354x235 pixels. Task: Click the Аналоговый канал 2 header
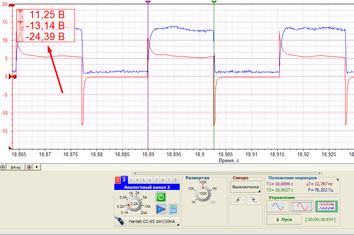pyautogui.click(x=147, y=187)
